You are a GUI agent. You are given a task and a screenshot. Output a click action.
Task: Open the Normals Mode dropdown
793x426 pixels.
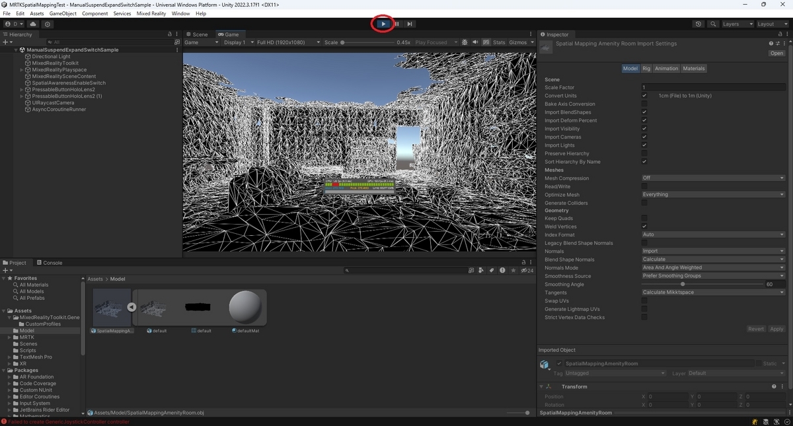pyautogui.click(x=713, y=267)
